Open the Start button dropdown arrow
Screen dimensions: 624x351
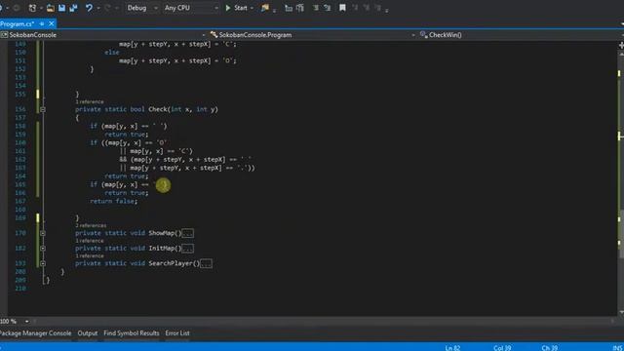[x=252, y=8]
